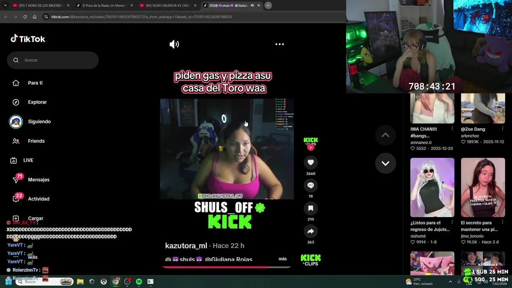Open the Actividad notifications
512x288 pixels.
point(38,199)
